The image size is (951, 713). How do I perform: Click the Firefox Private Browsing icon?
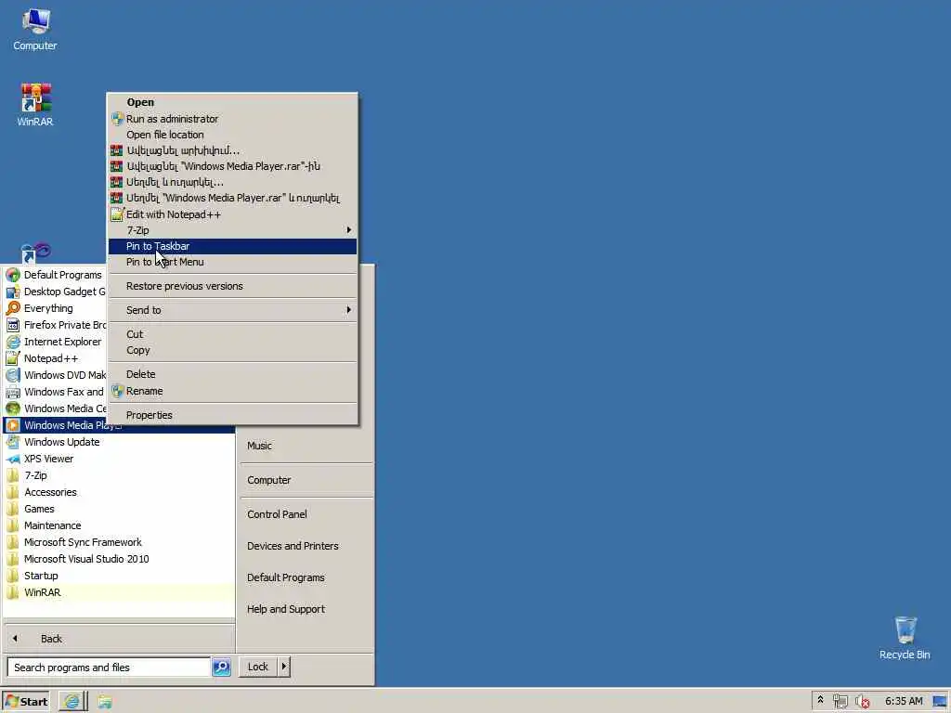(13, 325)
